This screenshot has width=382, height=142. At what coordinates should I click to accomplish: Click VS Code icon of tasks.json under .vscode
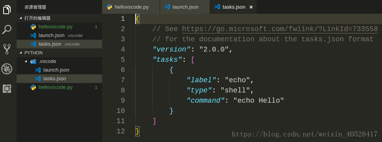coord(38,79)
